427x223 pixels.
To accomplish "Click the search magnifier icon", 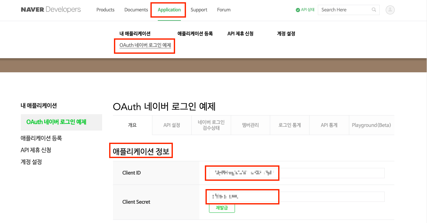I will (x=374, y=10).
